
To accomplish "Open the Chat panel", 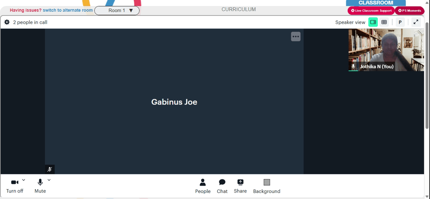I will (222, 186).
